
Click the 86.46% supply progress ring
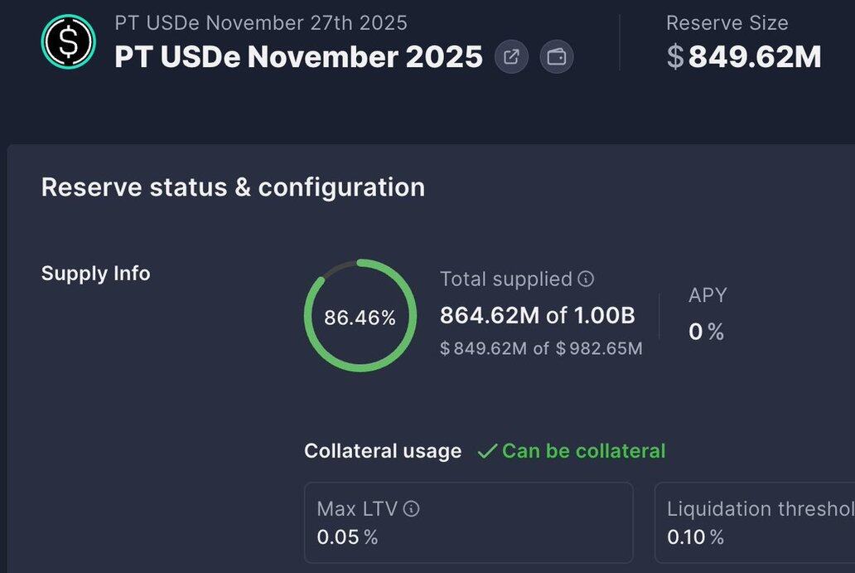click(360, 316)
